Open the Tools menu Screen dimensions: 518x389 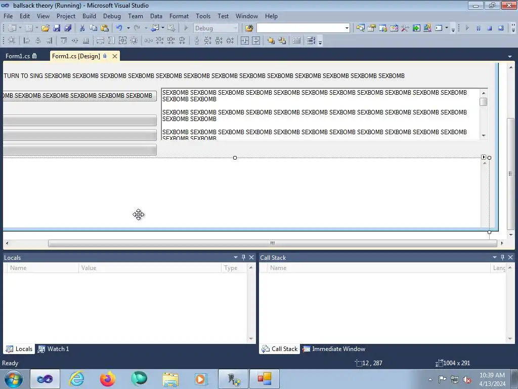(x=203, y=16)
